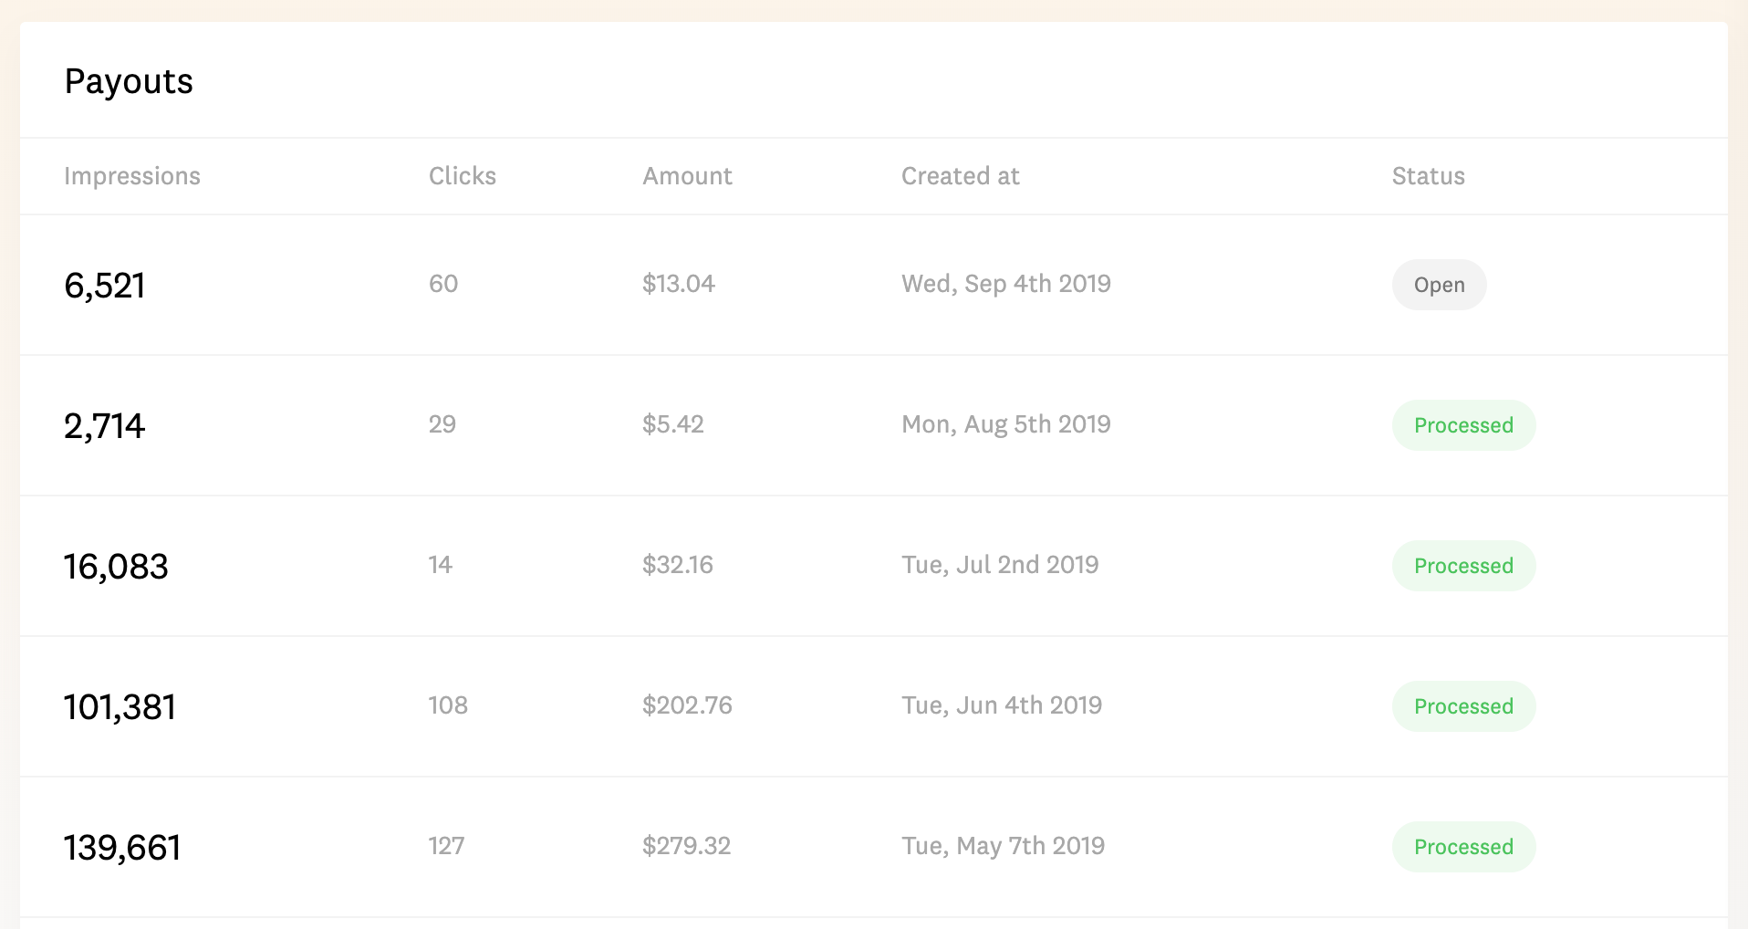Click the Wed, Sep 4th 2019 date
Screen dimensions: 1748x929
(x=1005, y=284)
